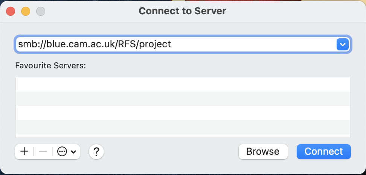Place cursor after "project" in the server address

tap(171, 45)
